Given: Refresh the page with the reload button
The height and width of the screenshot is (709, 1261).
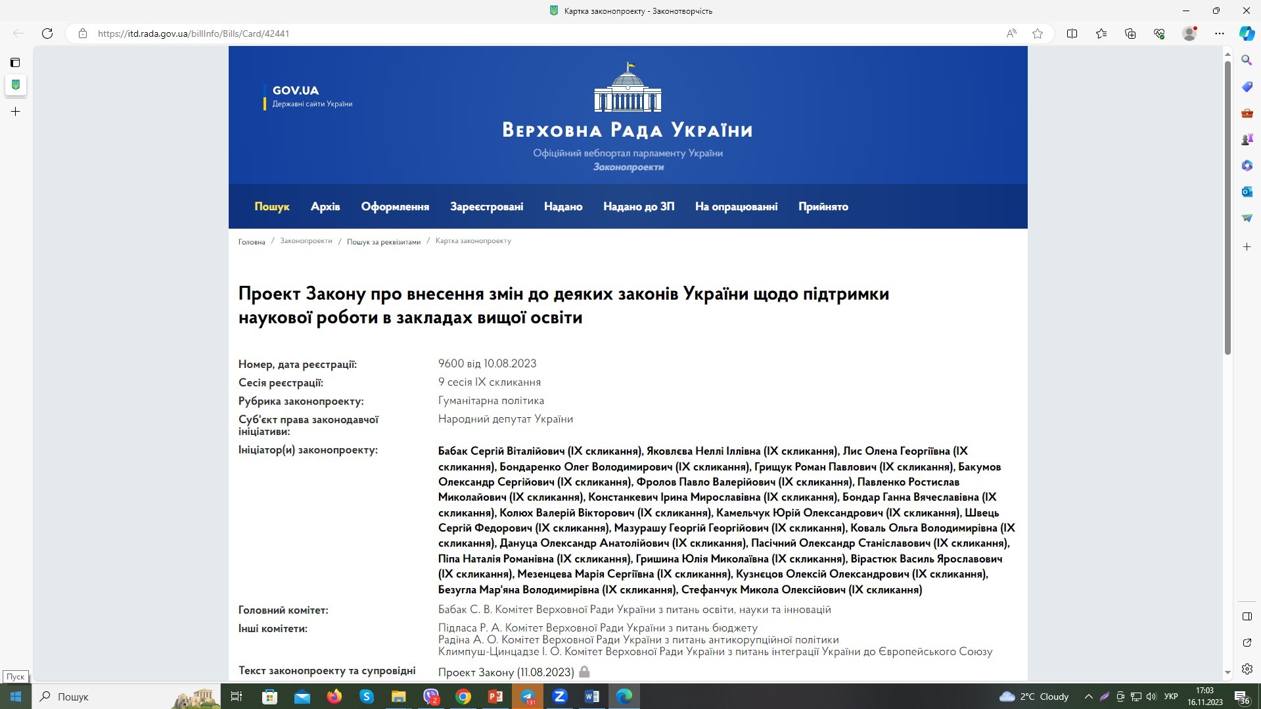Looking at the screenshot, I should tap(47, 34).
